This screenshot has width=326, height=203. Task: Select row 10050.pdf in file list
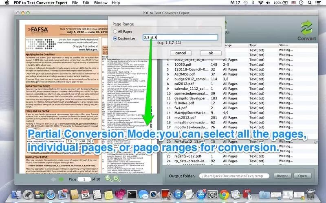pyautogui.click(x=240, y=65)
